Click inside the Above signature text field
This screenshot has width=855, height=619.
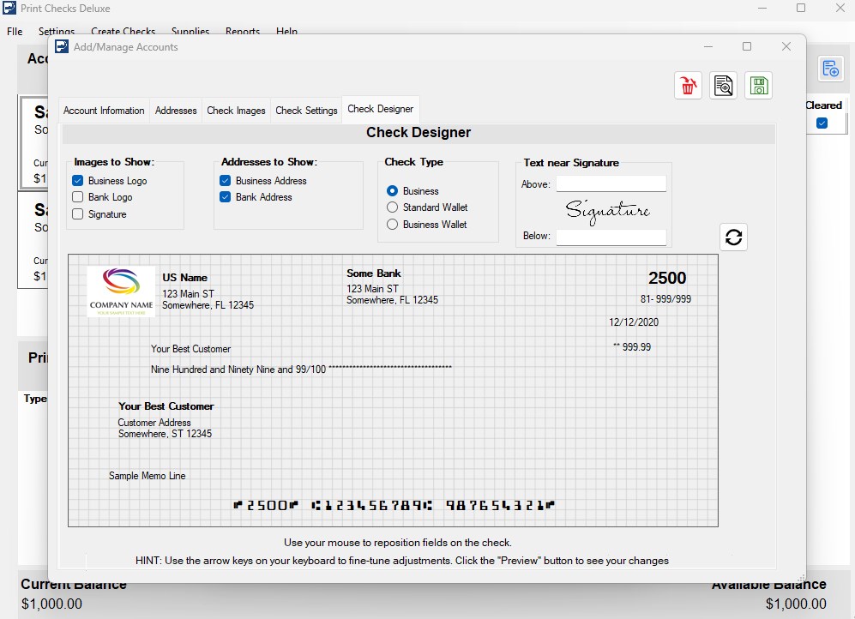(x=611, y=183)
